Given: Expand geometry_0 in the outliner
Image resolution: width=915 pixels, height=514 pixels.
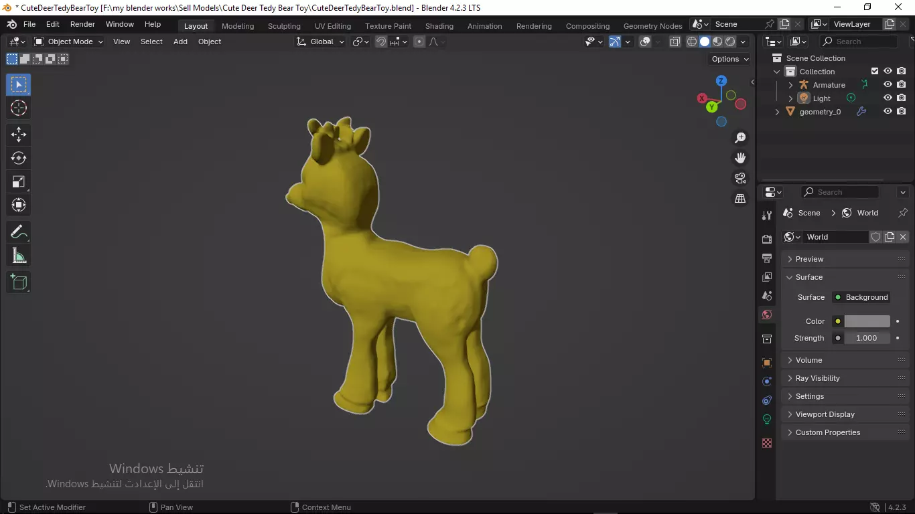Looking at the screenshot, I should click(x=777, y=112).
